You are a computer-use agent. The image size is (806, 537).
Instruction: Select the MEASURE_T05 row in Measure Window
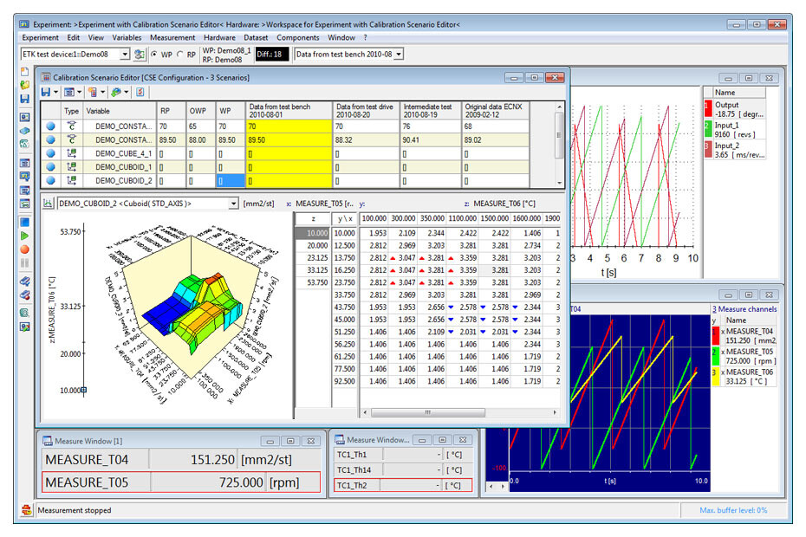(x=181, y=482)
